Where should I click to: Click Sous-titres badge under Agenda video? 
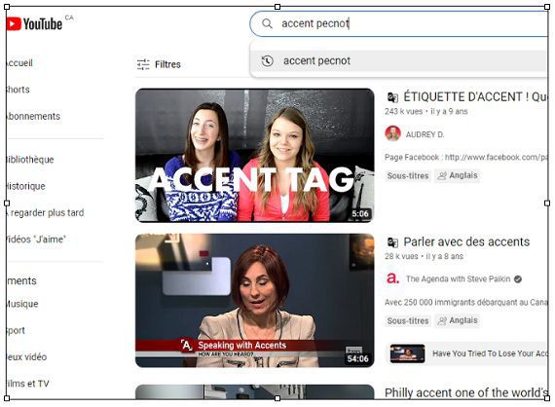(408, 320)
